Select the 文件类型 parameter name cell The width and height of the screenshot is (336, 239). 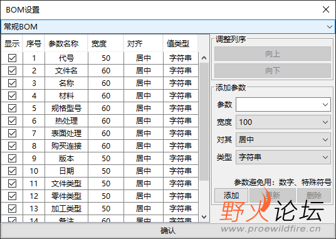point(66,183)
